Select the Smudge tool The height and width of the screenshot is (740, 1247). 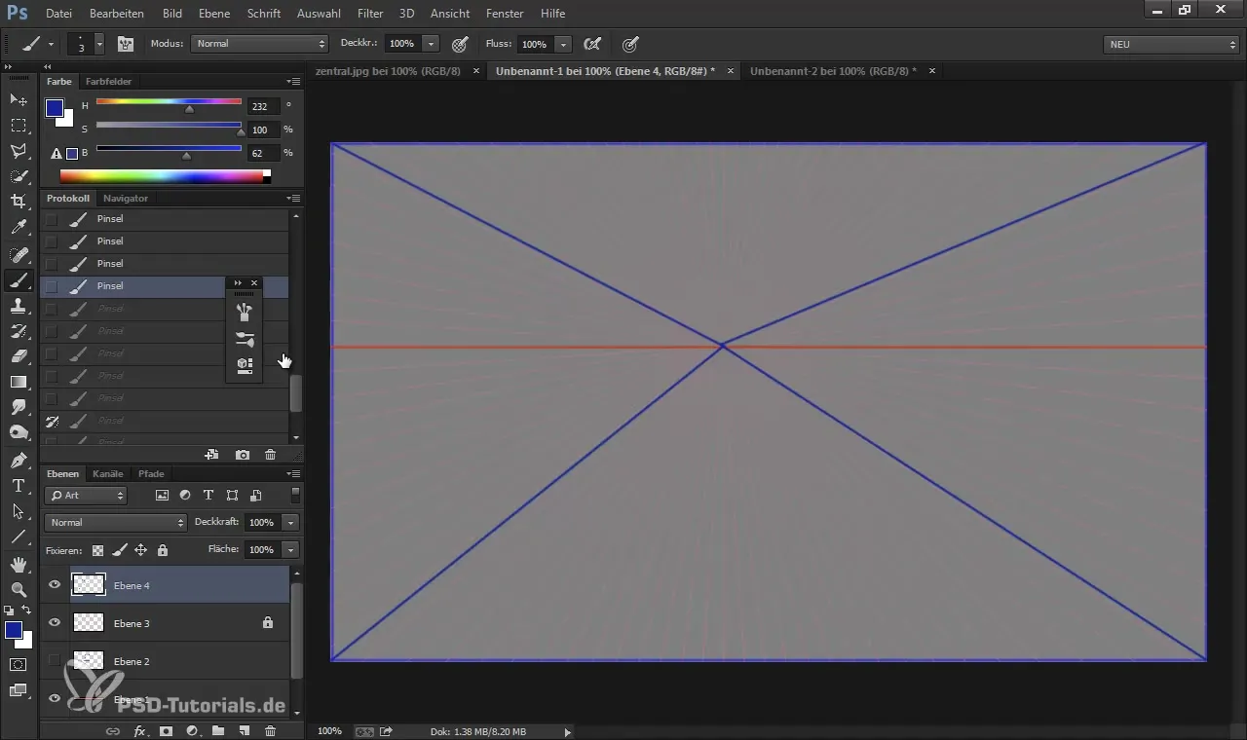(x=19, y=407)
